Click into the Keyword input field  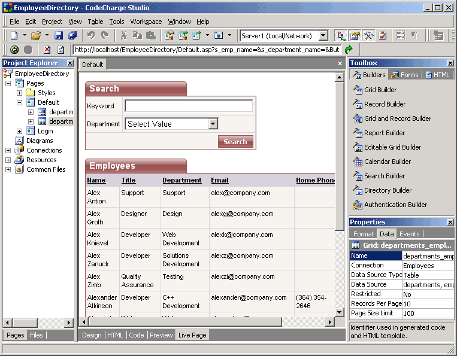pos(188,106)
